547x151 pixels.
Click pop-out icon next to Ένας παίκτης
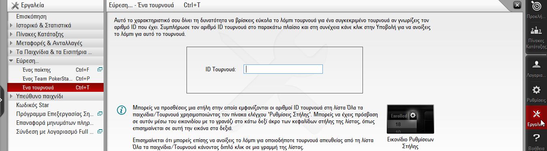(100, 70)
